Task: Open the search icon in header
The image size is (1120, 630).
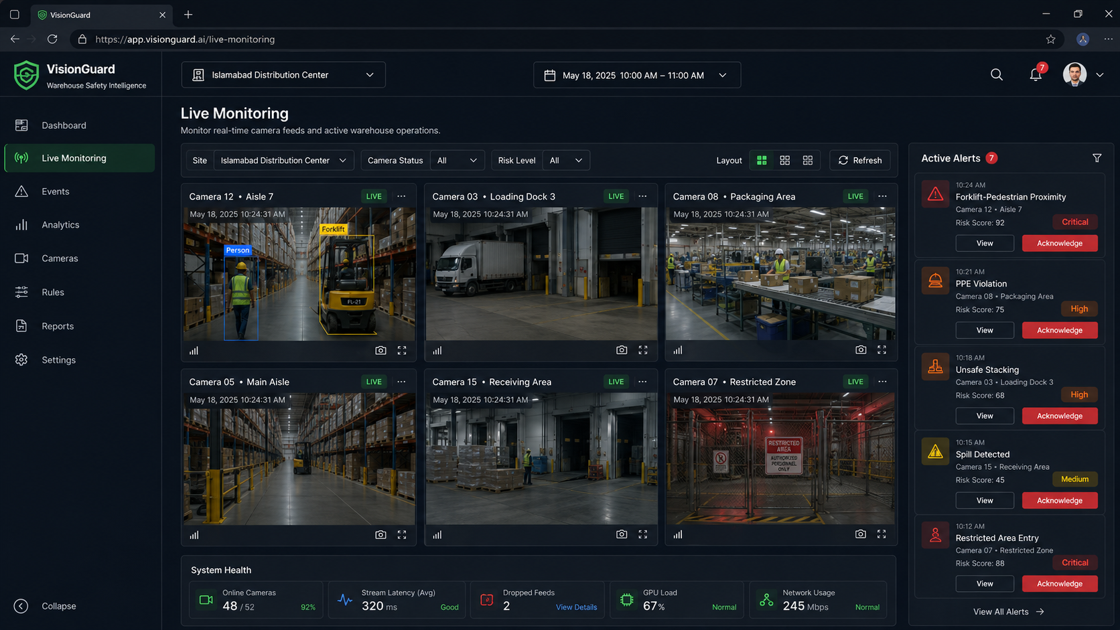Action: [x=997, y=75]
